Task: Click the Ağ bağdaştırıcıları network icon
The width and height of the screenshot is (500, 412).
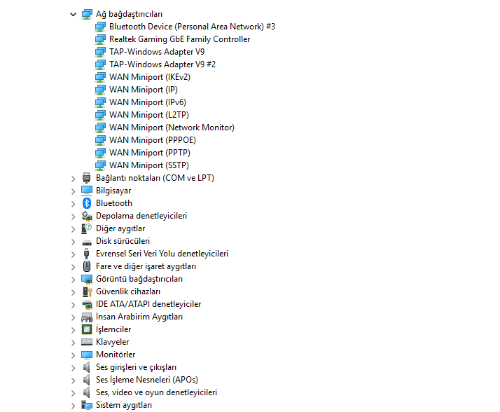Action: [87, 14]
